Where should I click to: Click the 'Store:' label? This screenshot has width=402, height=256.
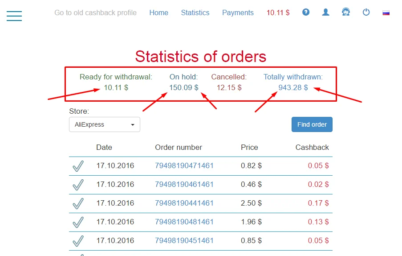[x=79, y=111]
